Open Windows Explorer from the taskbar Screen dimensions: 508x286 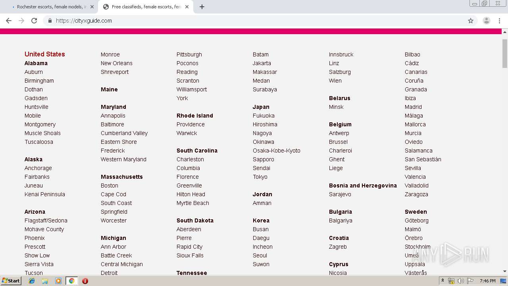tap(45, 281)
